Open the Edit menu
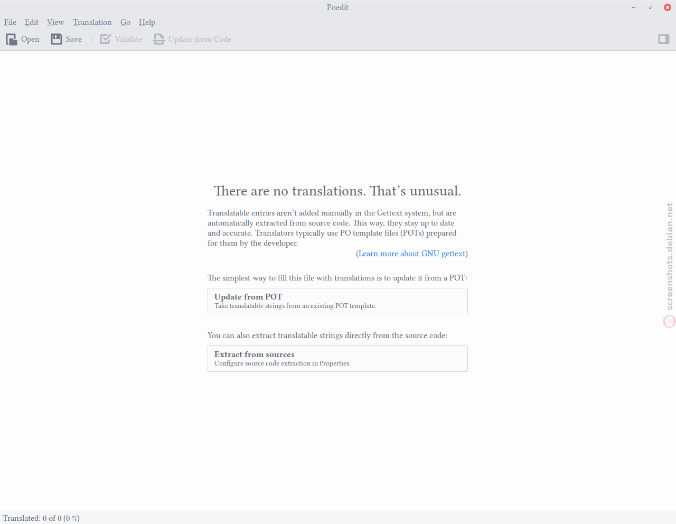Screen dimensions: 676x524 tap(31, 22)
